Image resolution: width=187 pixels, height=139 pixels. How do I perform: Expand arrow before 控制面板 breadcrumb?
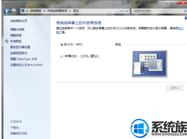pyautogui.click(x=27, y=11)
